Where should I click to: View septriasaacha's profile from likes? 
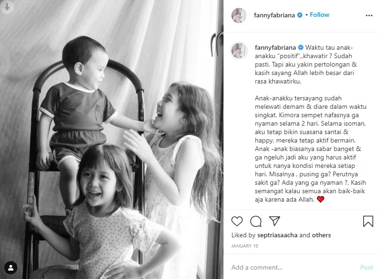tap(277, 235)
